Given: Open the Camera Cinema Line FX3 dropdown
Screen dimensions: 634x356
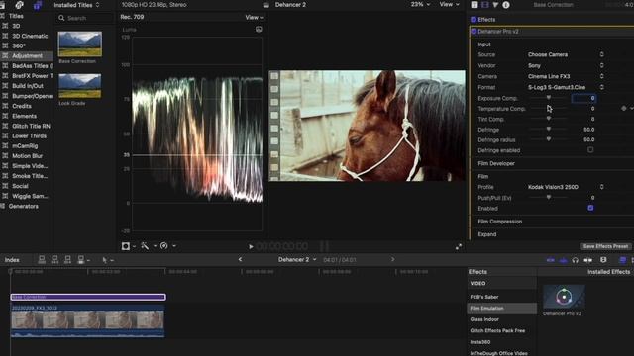Looking at the screenshot, I should coord(566,76).
